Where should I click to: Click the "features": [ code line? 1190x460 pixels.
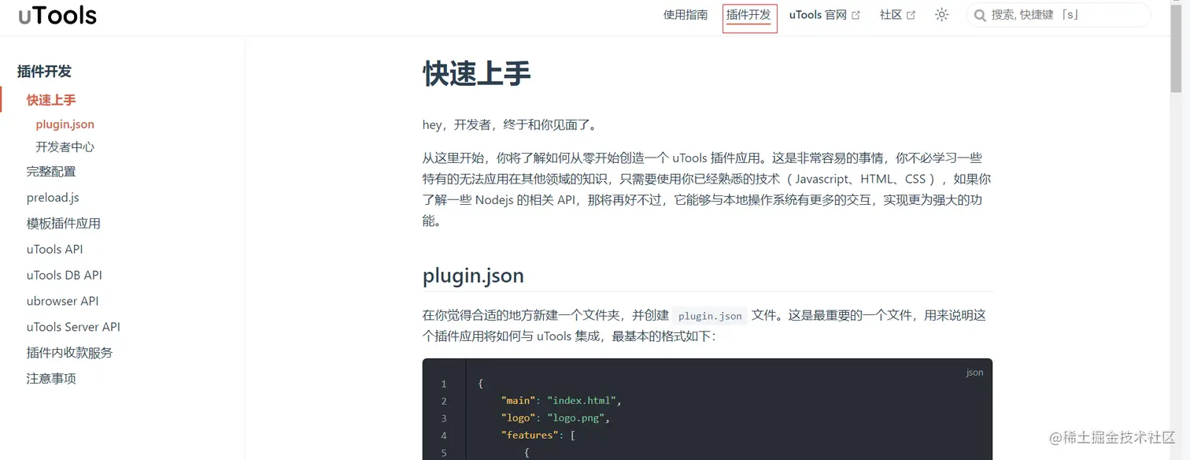click(x=538, y=436)
